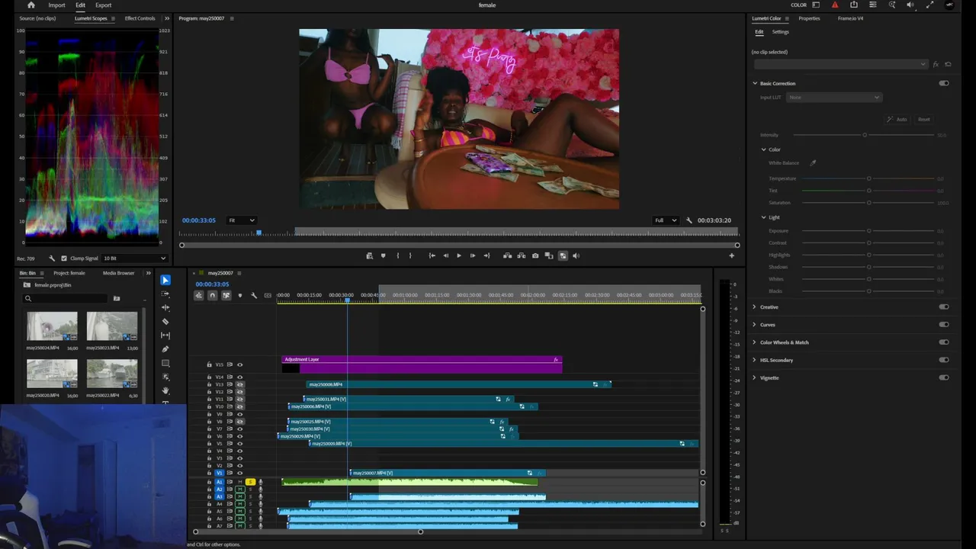976x549 pixels.
Task: Open Button Editor plus icon in Program monitor
Action: click(x=731, y=255)
